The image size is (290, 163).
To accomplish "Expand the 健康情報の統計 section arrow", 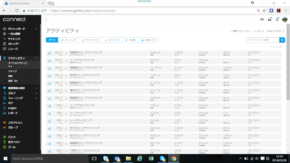I will click(x=37, y=88).
